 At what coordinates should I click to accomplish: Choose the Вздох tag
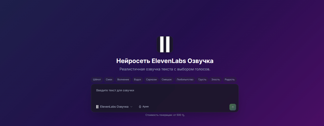138,80
